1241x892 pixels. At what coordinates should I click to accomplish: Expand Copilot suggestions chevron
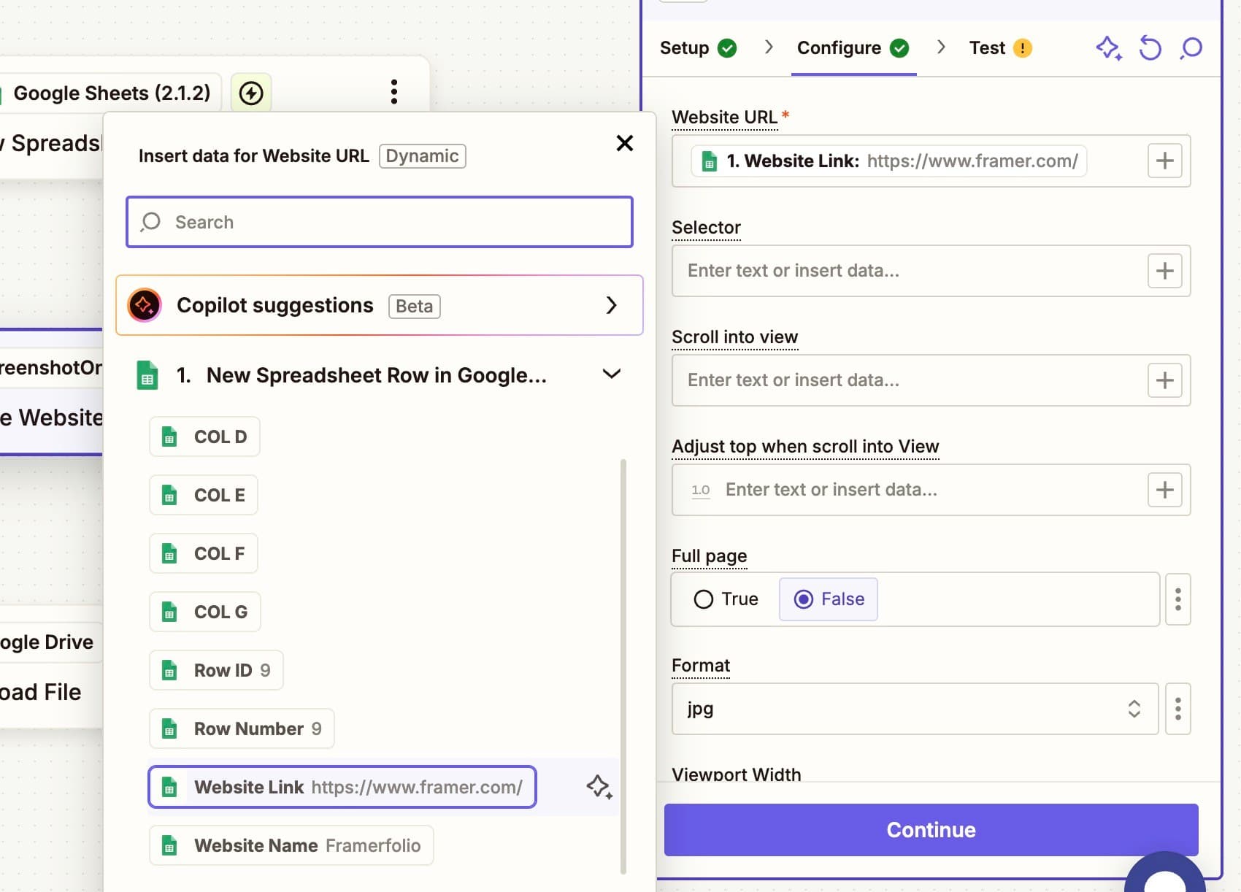tap(612, 305)
